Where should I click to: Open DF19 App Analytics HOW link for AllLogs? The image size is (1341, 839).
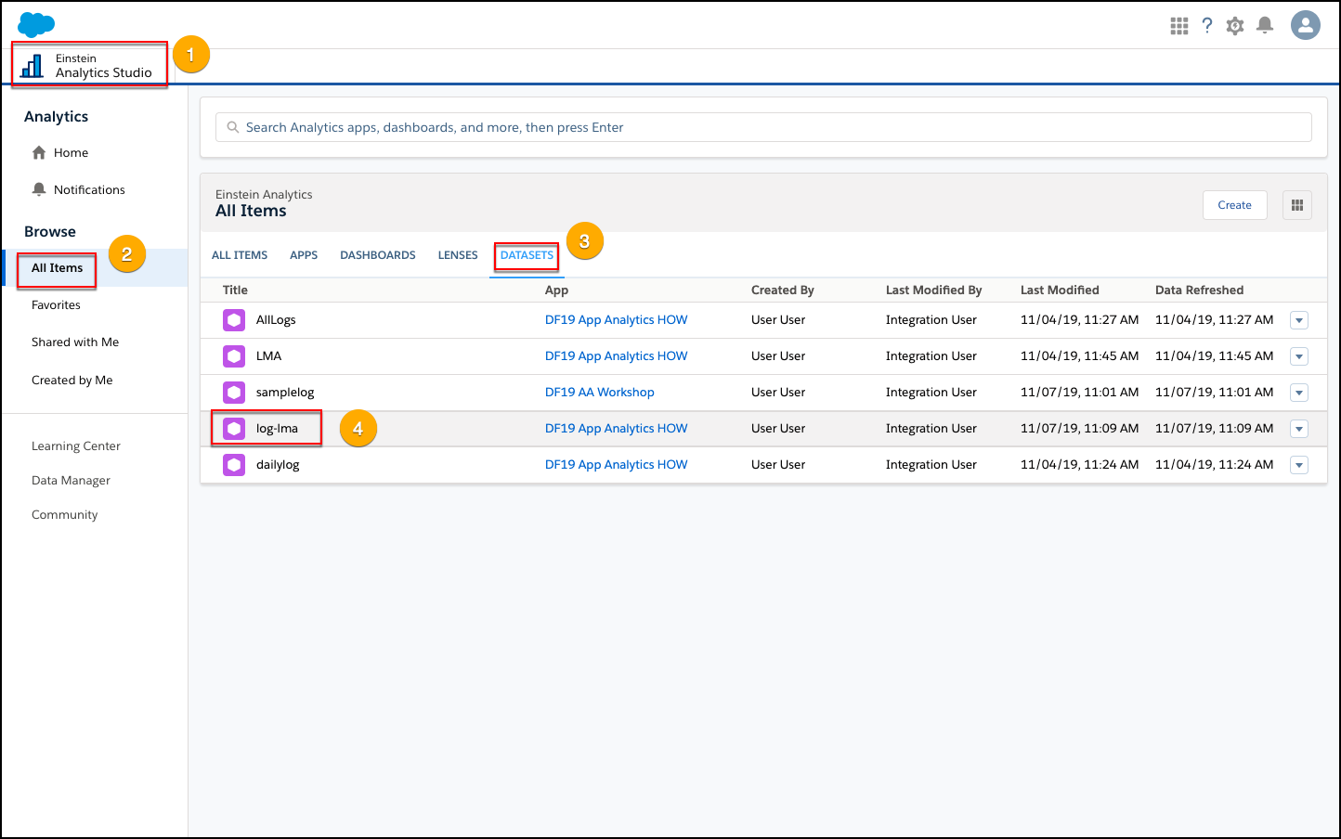coord(616,320)
